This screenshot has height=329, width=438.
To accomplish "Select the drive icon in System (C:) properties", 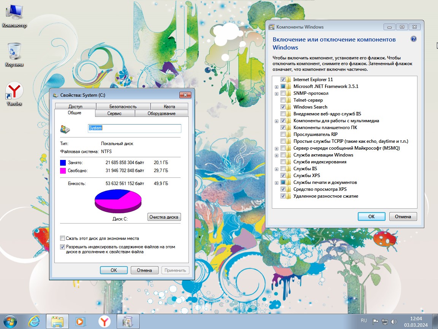I will point(65,129).
